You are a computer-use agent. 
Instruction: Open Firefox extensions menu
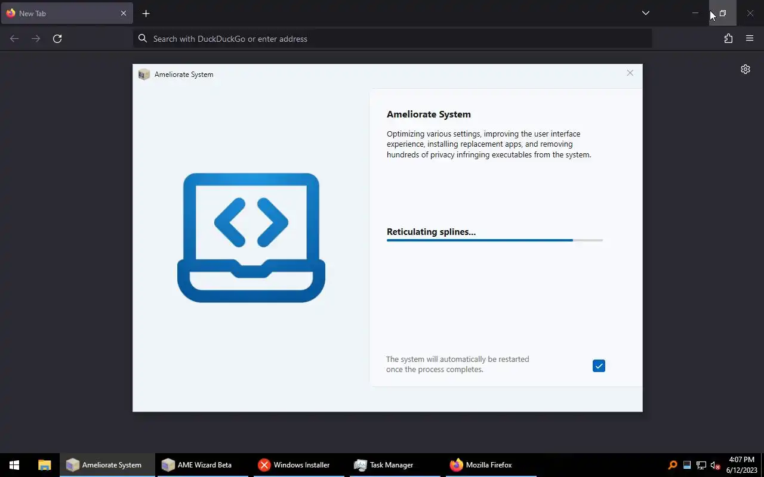[x=728, y=39]
